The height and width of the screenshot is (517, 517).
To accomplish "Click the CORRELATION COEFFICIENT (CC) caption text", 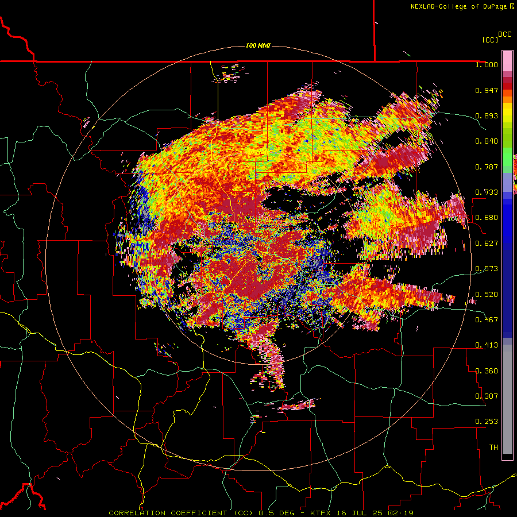I will [181, 513].
